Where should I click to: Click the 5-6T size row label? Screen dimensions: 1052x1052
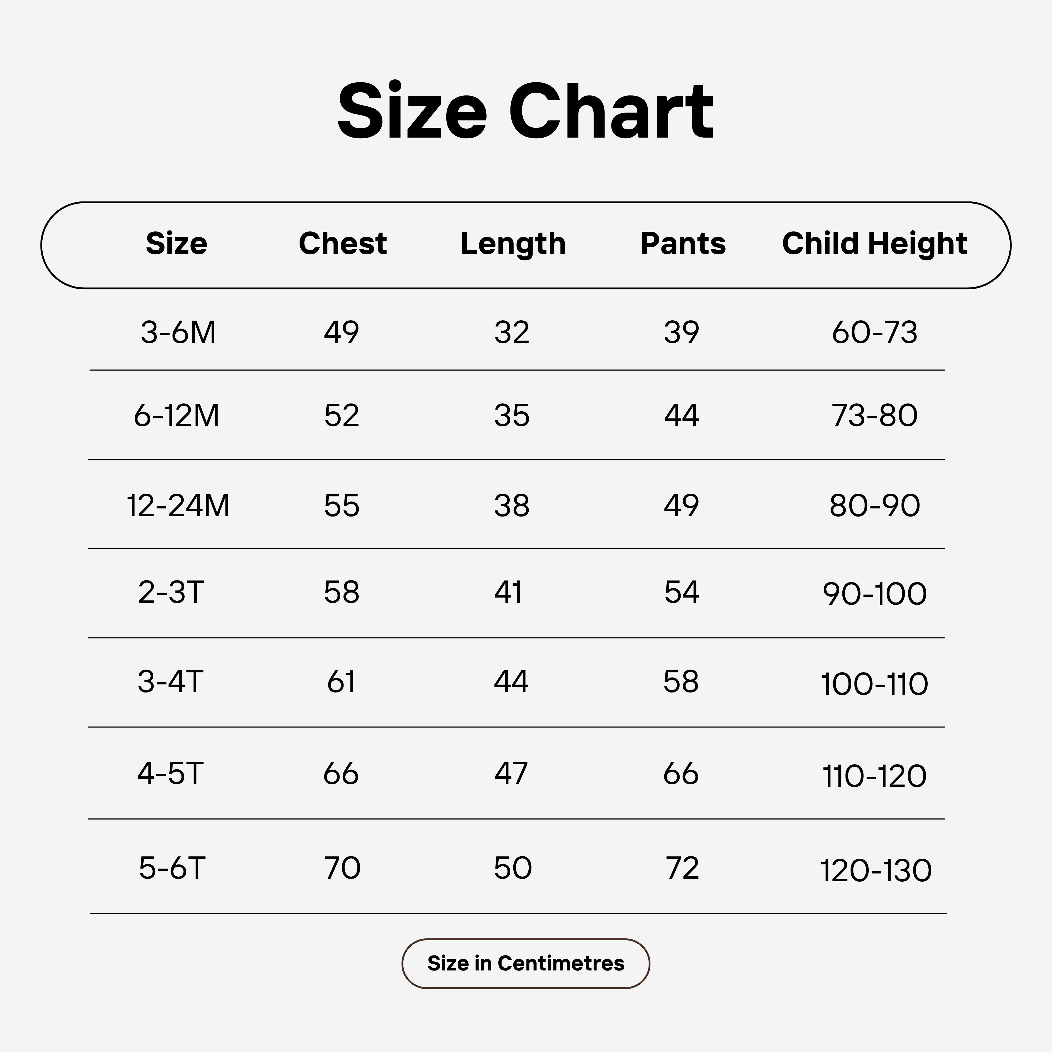point(172,868)
